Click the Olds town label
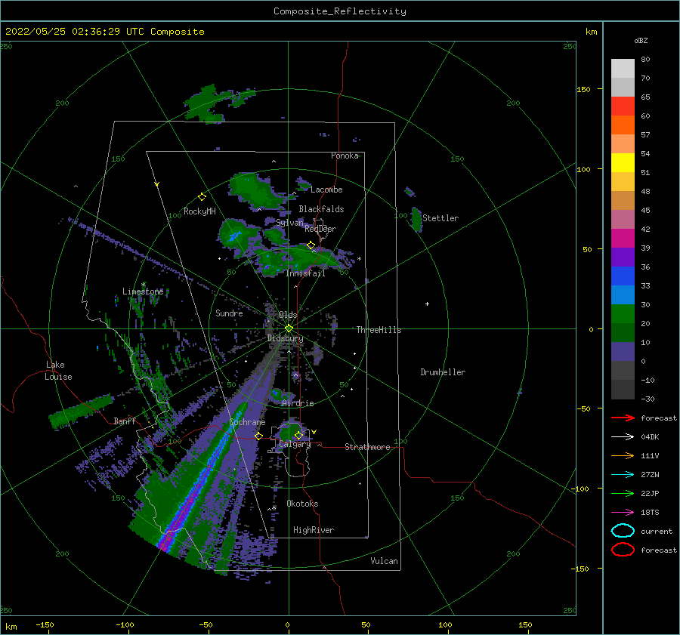 point(288,315)
